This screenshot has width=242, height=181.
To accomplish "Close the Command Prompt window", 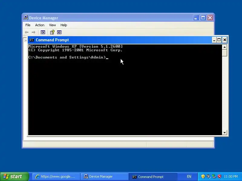I will coord(224,40).
